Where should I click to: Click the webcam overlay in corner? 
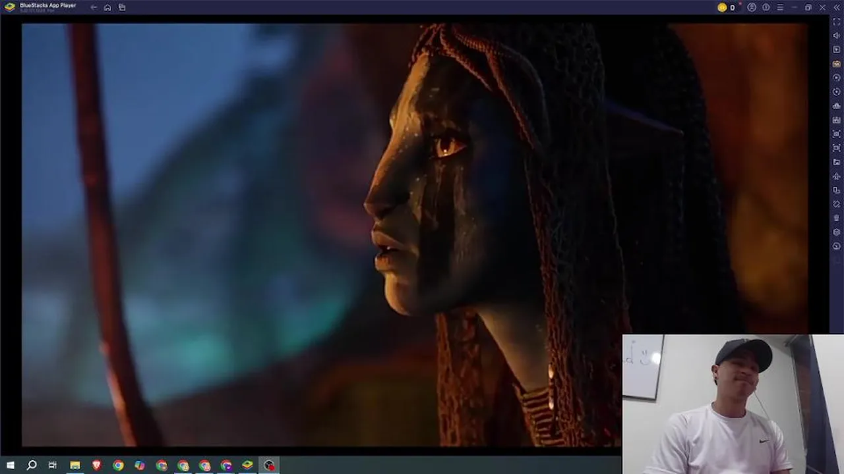733,404
